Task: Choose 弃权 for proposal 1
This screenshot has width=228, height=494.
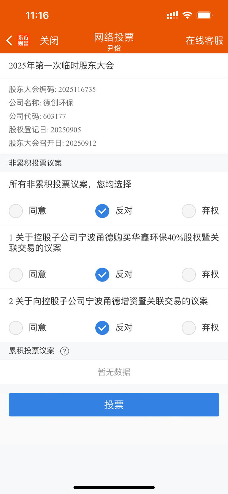Action: click(x=189, y=274)
